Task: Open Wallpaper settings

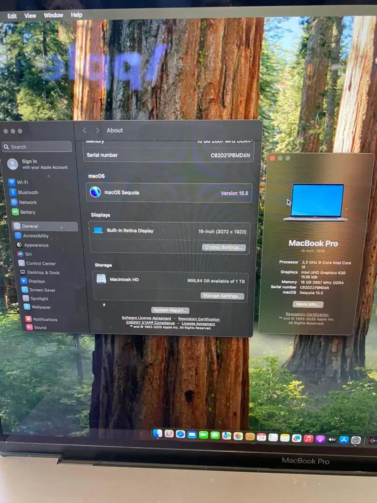Action: 38,307
